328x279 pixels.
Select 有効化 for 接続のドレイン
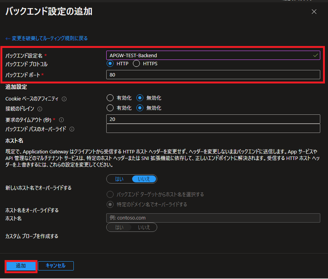pyautogui.click(x=110, y=108)
